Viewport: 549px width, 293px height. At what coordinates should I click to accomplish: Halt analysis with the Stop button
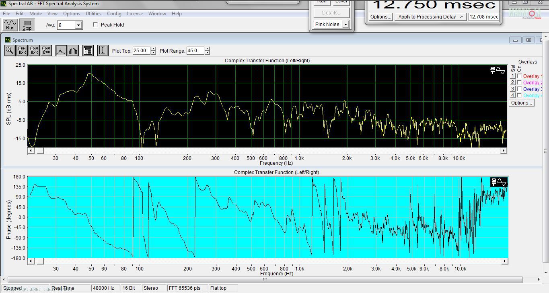27,25
